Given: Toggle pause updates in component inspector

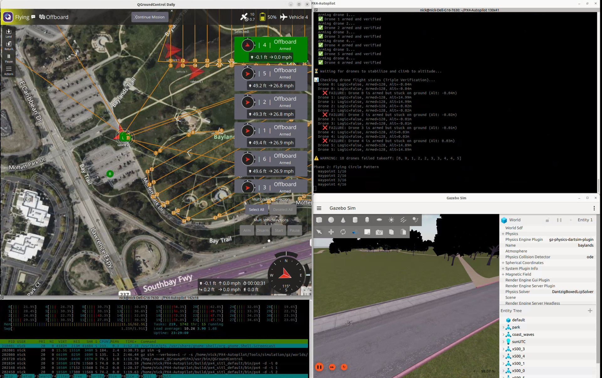Looking at the screenshot, I should (x=559, y=220).
